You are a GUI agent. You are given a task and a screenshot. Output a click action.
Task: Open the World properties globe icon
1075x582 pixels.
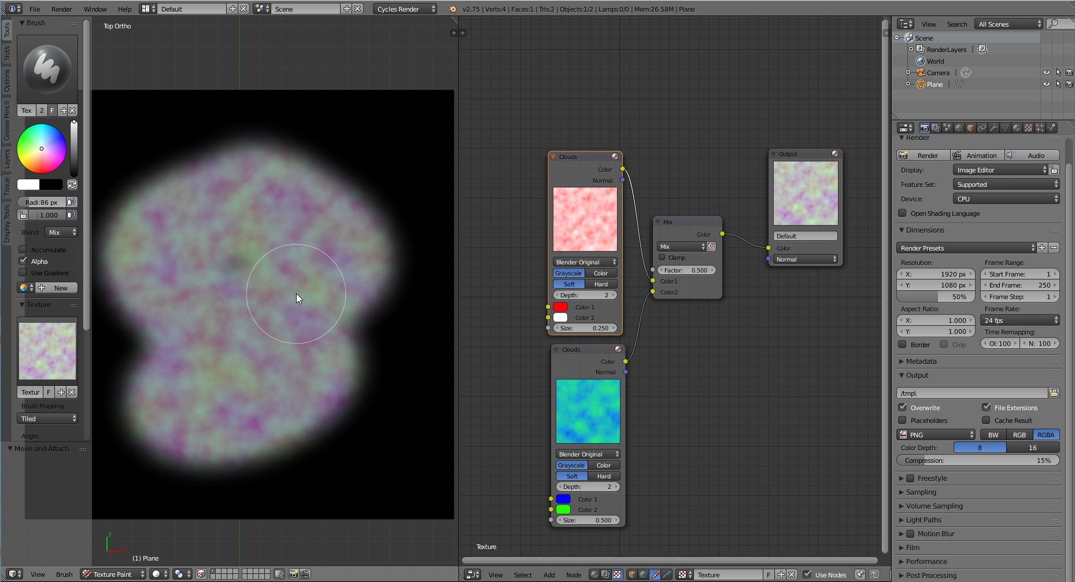click(959, 128)
